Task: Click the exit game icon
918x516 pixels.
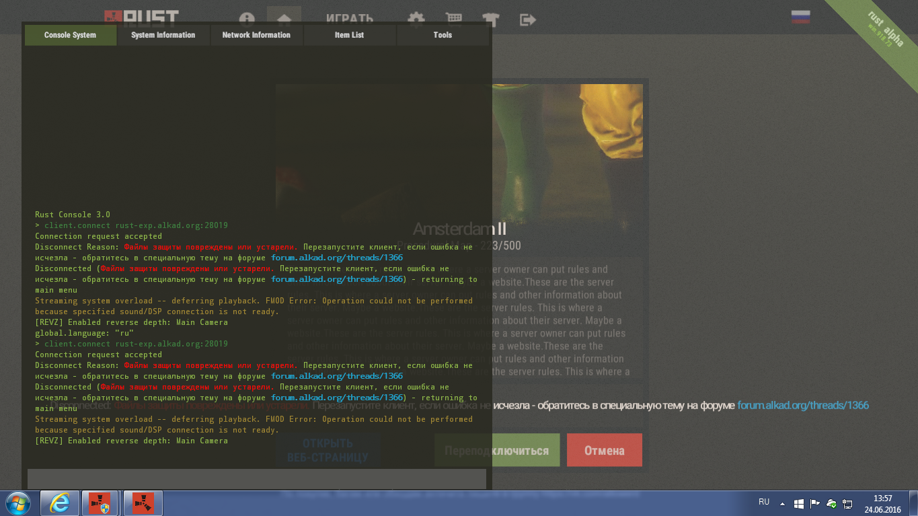Action: (529, 20)
